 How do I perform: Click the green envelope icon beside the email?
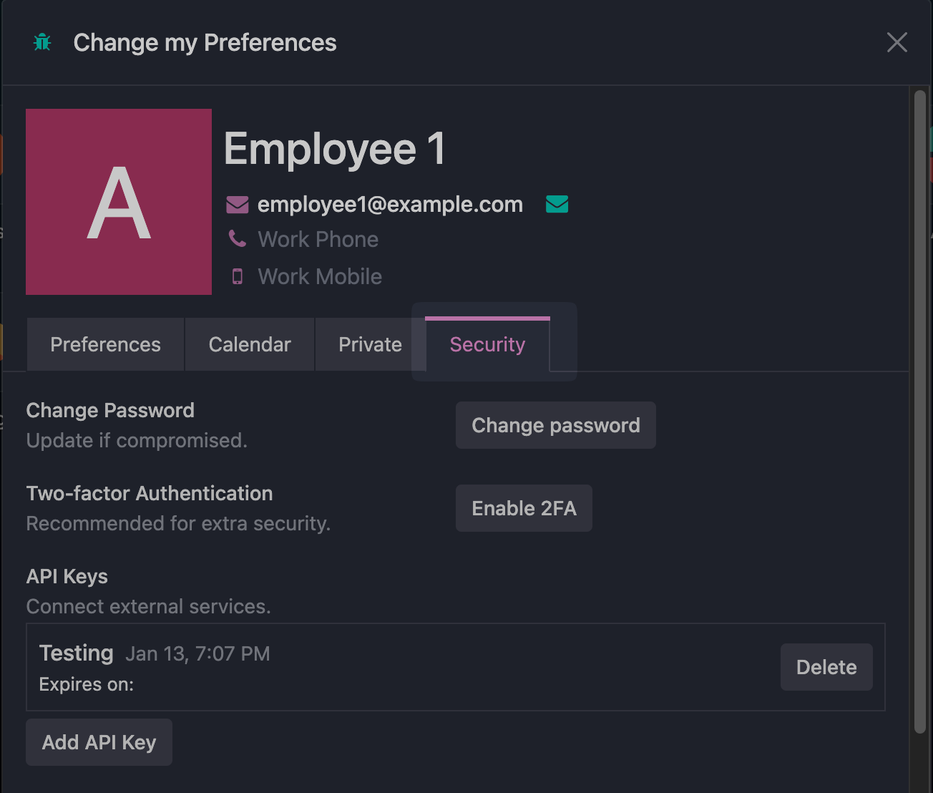tap(557, 205)
